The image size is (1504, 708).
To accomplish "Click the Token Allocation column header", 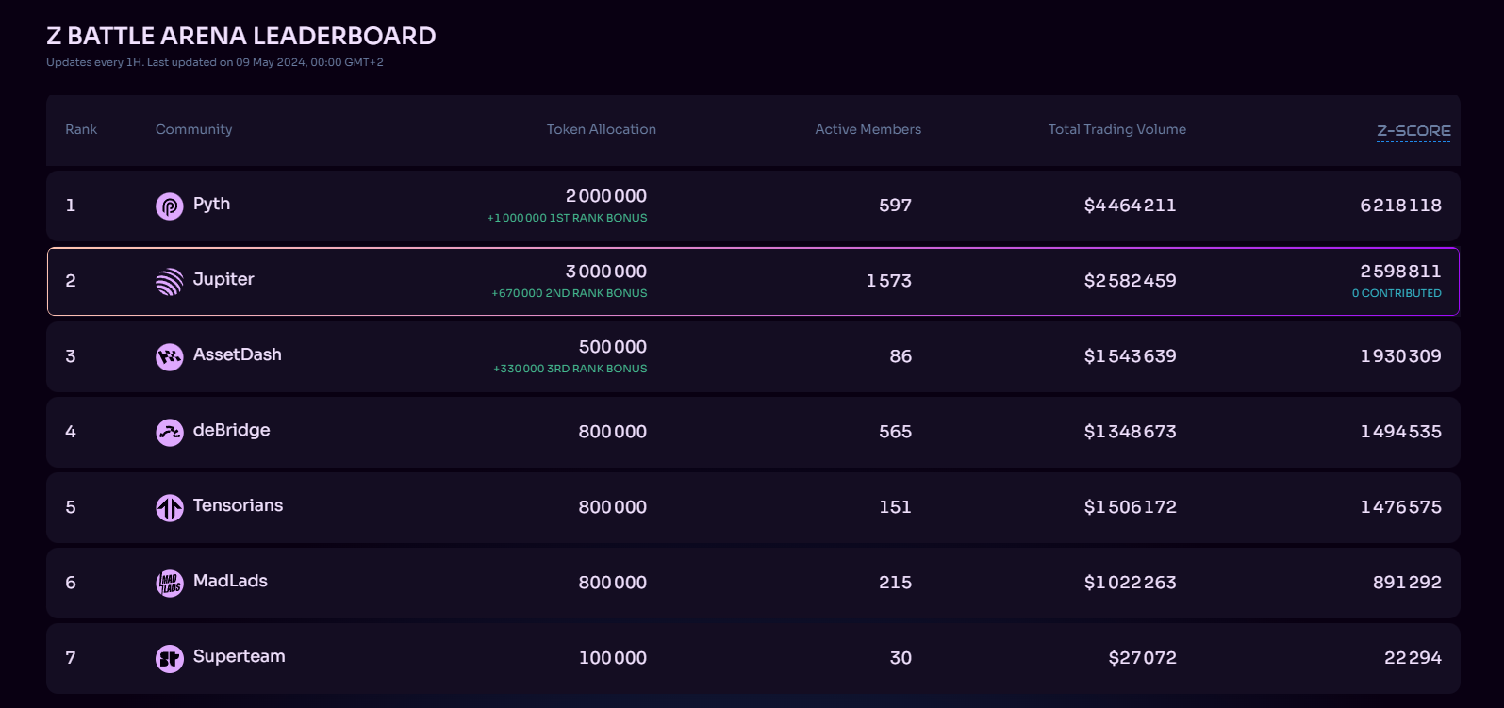I will coord(601,129).
